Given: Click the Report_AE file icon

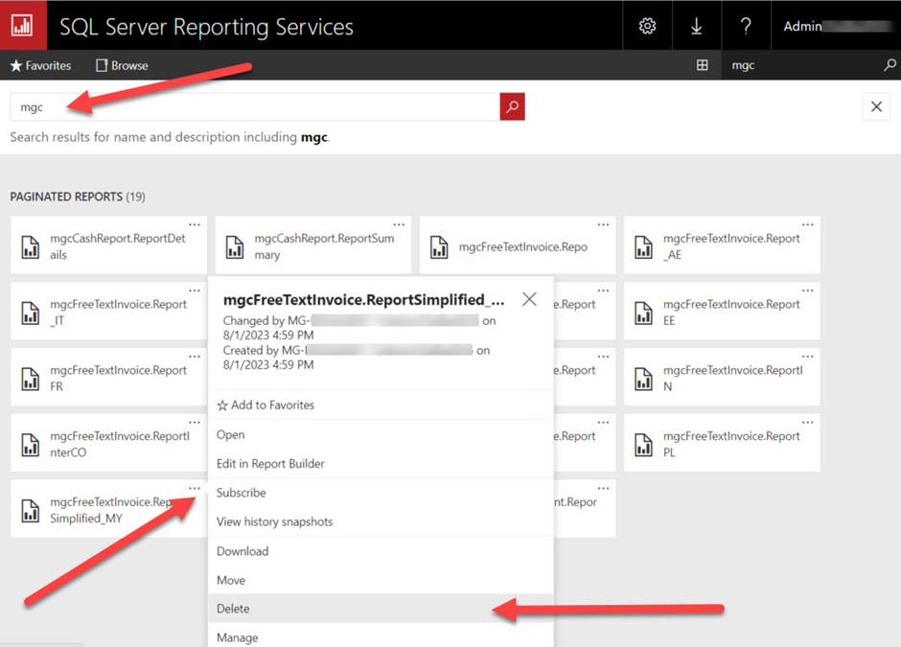Looking at the screenshot, I should tap(643, 247).
